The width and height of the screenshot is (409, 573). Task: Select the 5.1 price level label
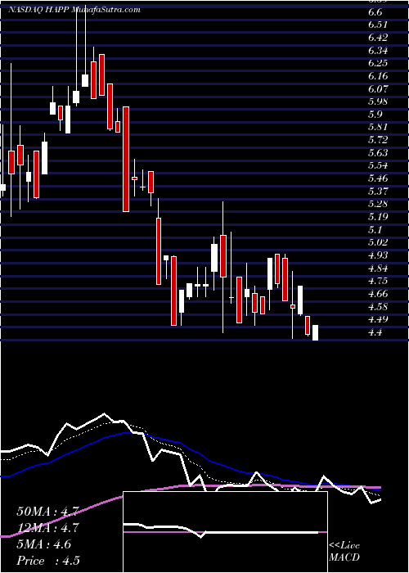coord(376,230)
